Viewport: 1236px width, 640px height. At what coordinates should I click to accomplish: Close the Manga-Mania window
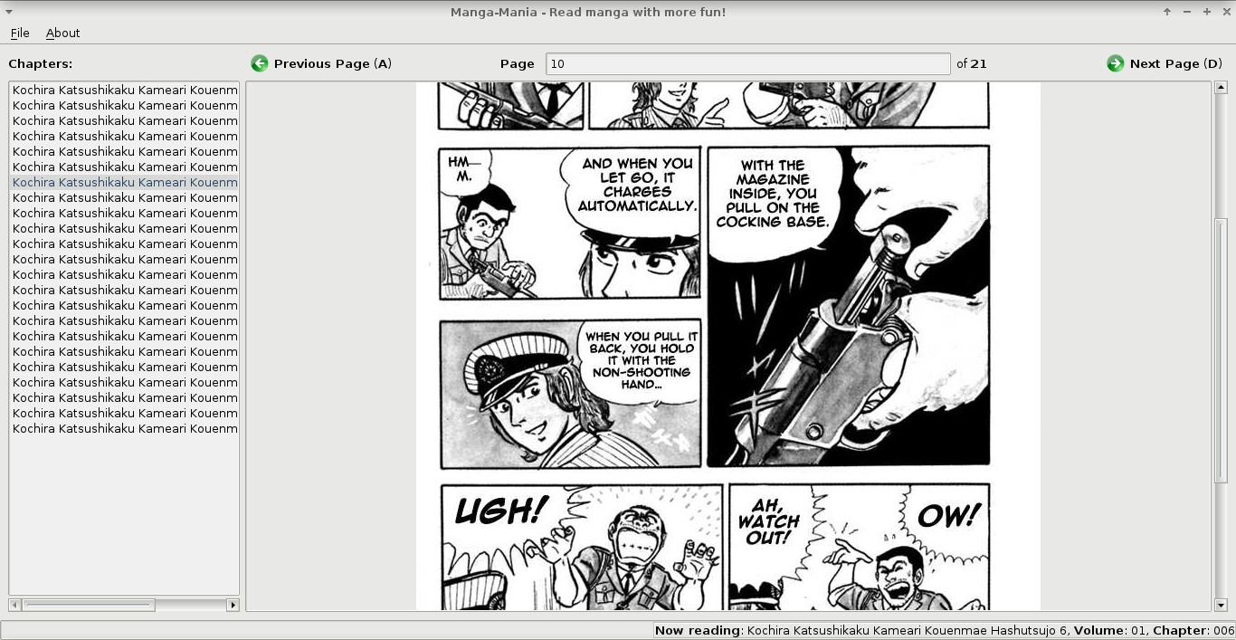coord(1226,12)
